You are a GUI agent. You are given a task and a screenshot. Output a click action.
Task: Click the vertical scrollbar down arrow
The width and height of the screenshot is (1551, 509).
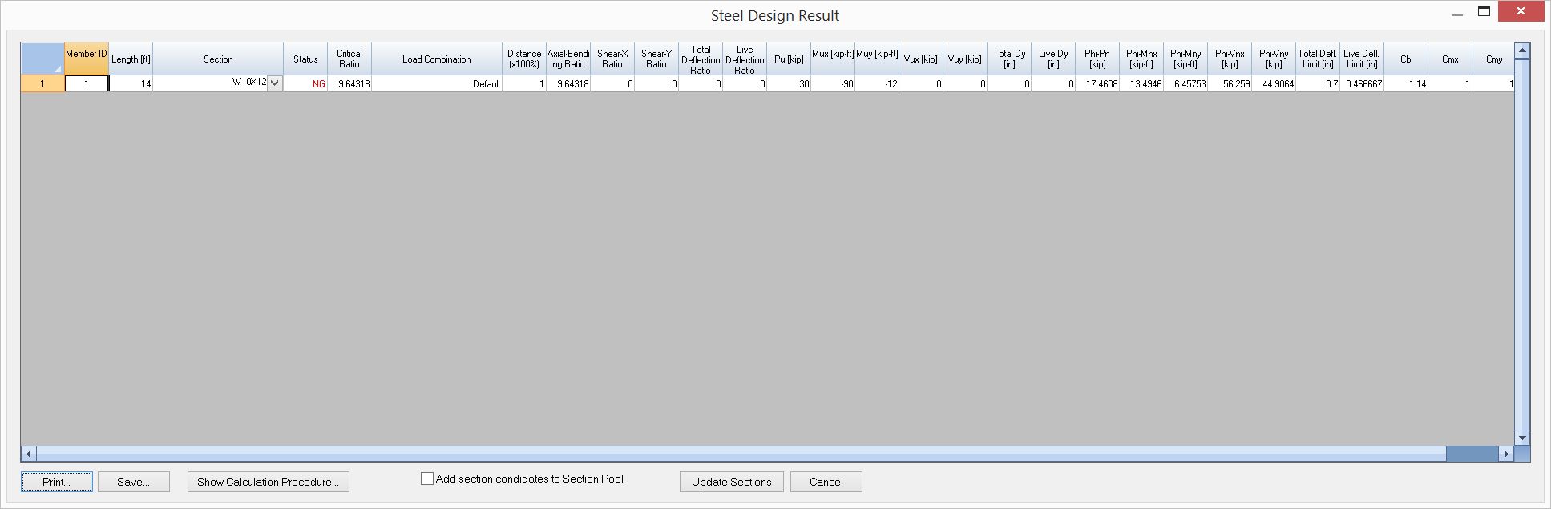[1522, 438]
